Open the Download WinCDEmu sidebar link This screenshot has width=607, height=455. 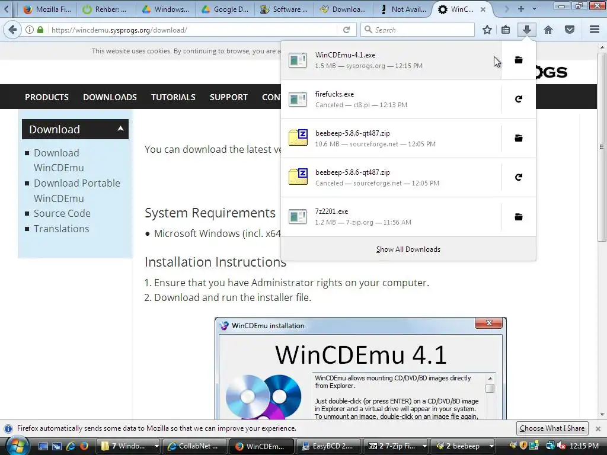[59, 160]
